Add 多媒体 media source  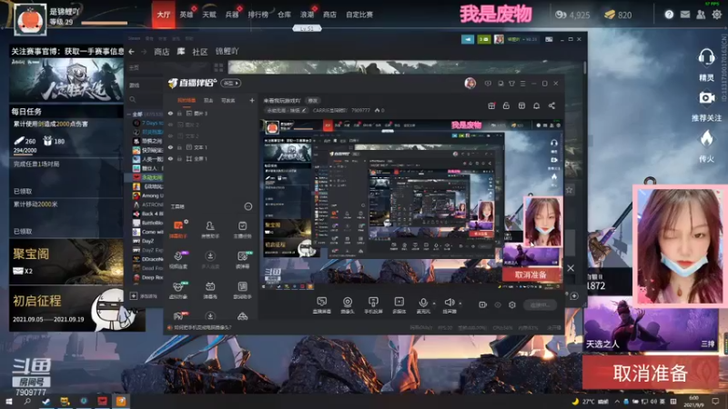(399, 304)
